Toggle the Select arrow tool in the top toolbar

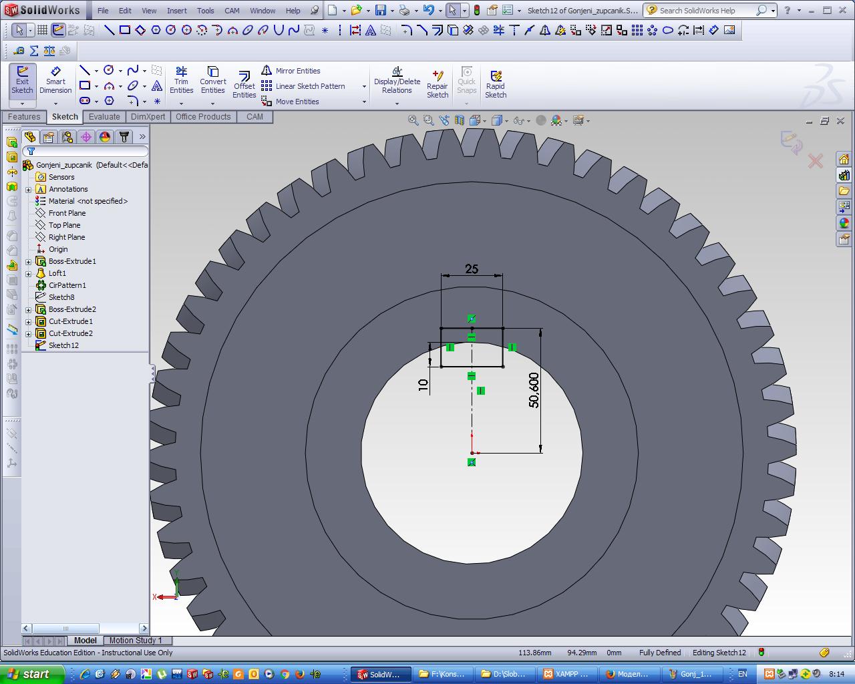[19, 30]
